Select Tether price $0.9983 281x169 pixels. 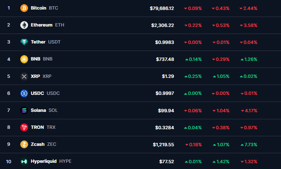tap(164, 42)
